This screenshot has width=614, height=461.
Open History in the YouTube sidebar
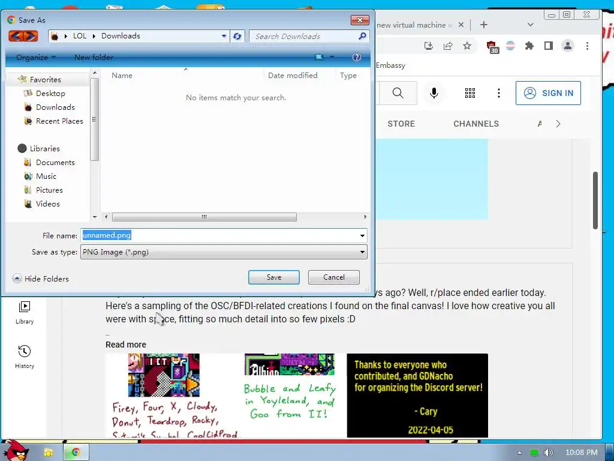(x=24, y=357)
